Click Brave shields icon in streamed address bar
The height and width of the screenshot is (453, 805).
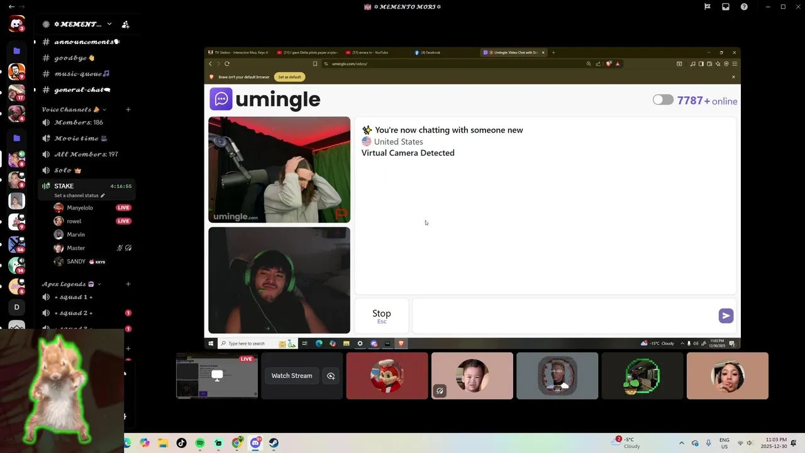[609, 64]
